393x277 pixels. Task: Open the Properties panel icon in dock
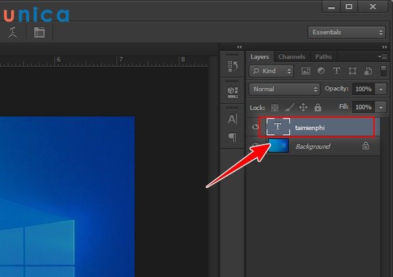(232, 92)
